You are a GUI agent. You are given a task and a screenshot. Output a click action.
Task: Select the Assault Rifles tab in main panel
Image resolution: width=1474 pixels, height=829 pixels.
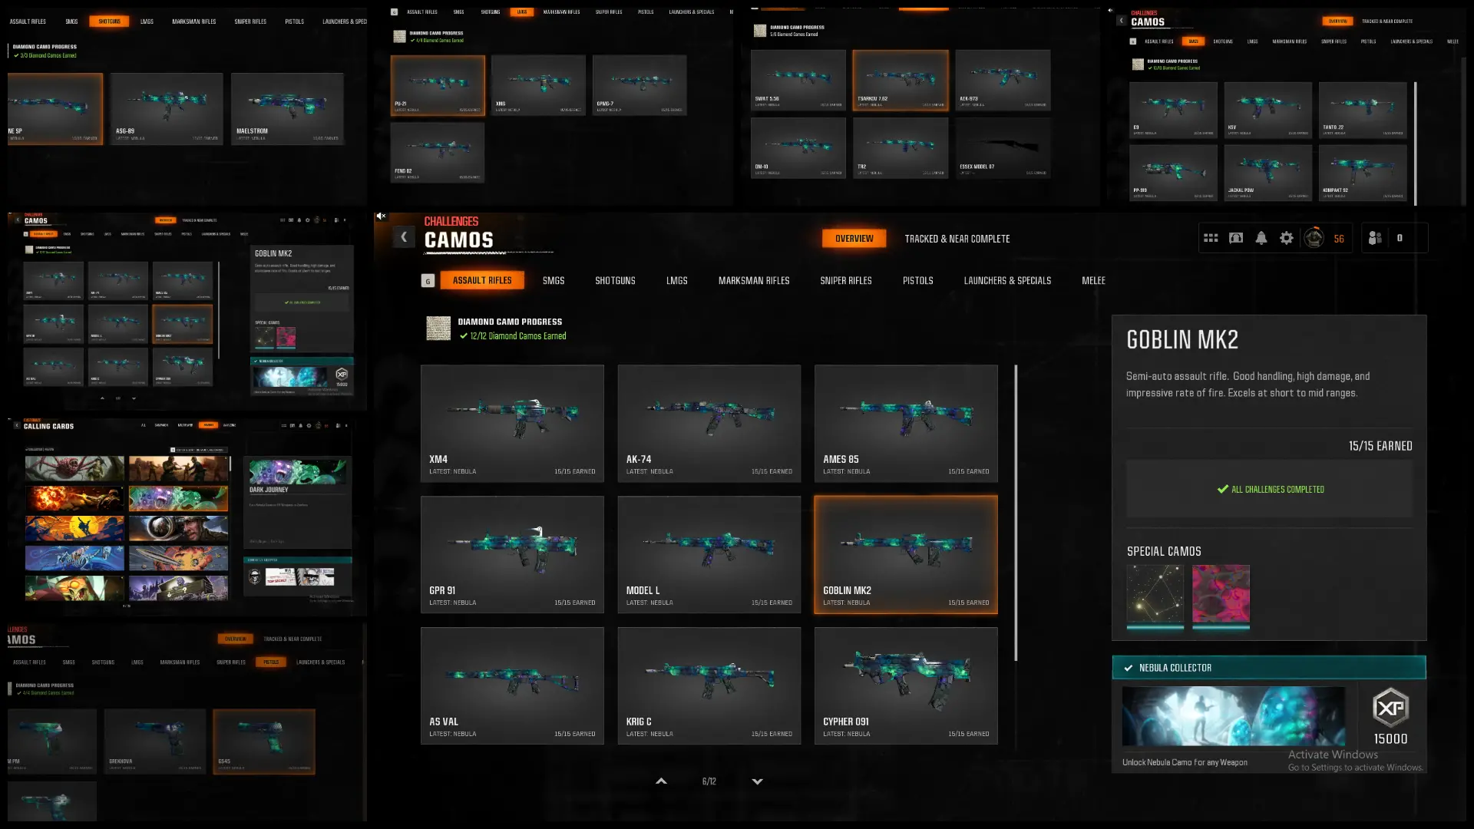point(482,281)
